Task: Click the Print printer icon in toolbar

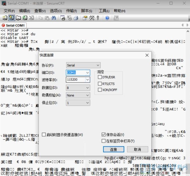Action: (76, 18)
